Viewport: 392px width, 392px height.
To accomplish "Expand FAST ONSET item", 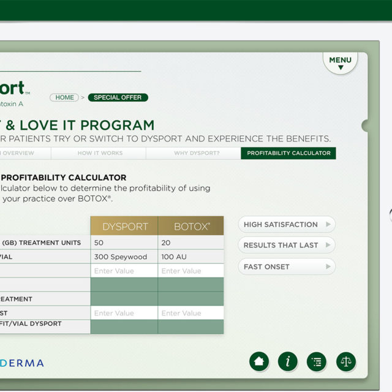I will coord(287,267).
